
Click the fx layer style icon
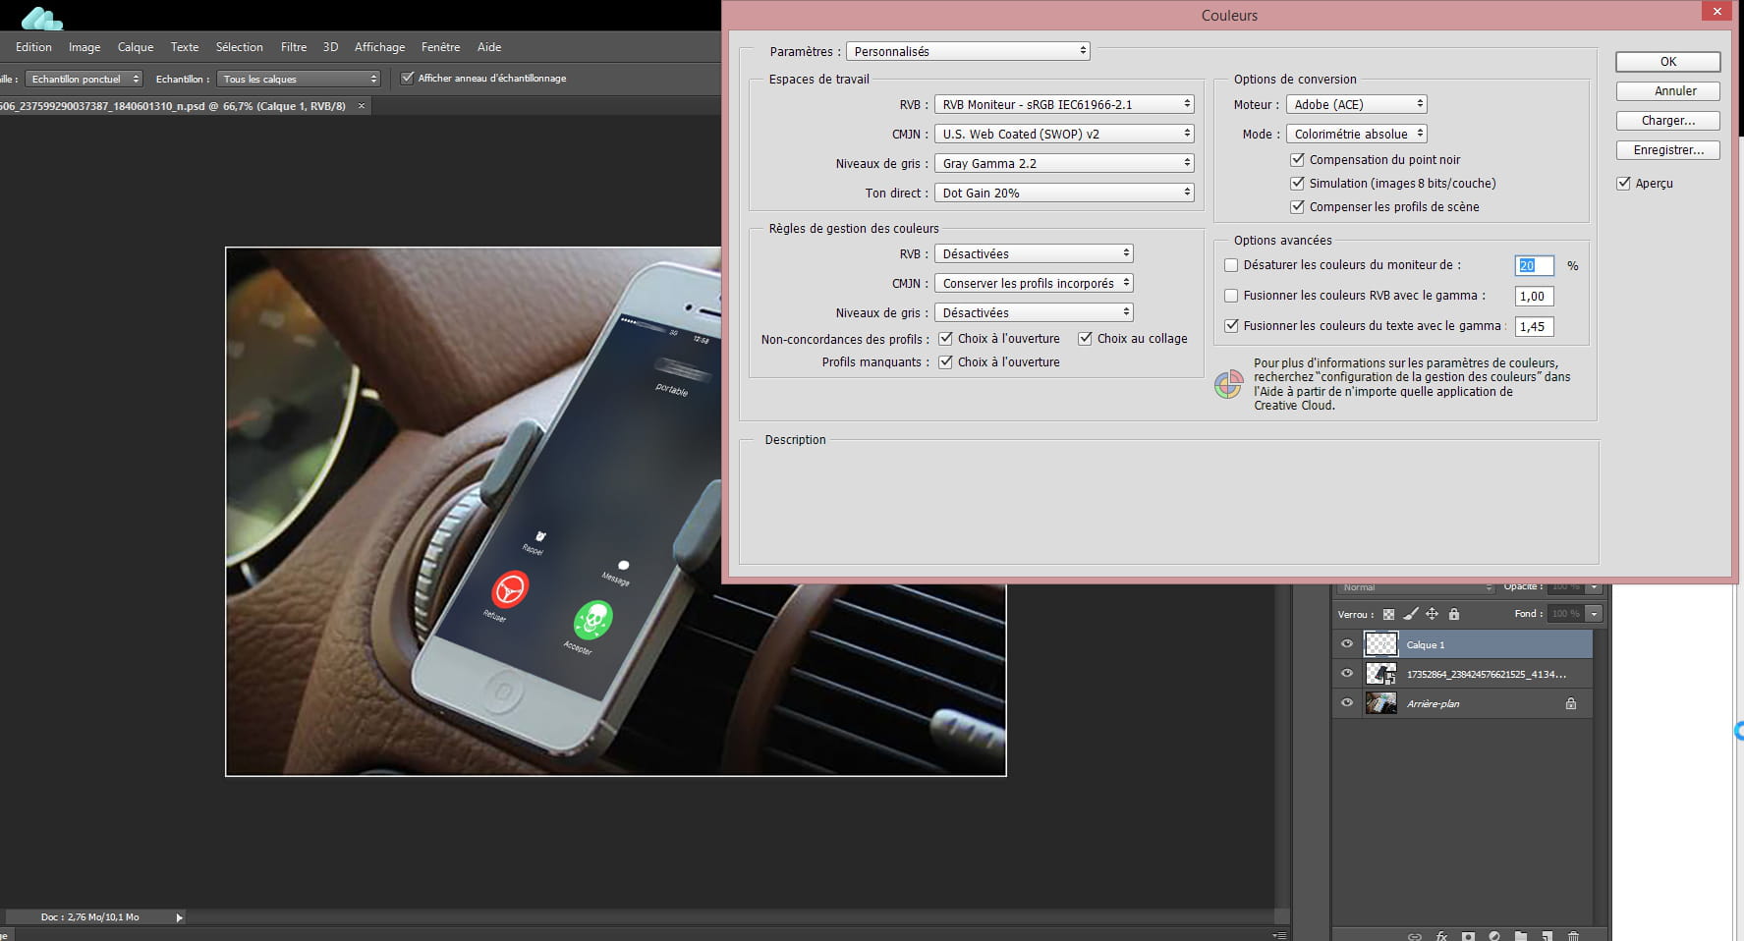1442,936
